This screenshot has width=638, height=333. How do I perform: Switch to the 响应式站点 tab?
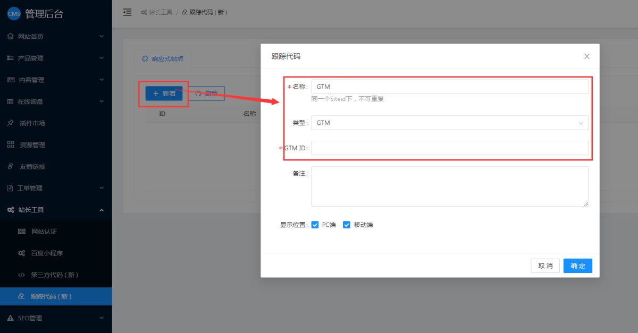tap(163, 59)
